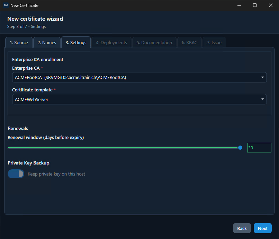Click the app icon in title bar

6,5
